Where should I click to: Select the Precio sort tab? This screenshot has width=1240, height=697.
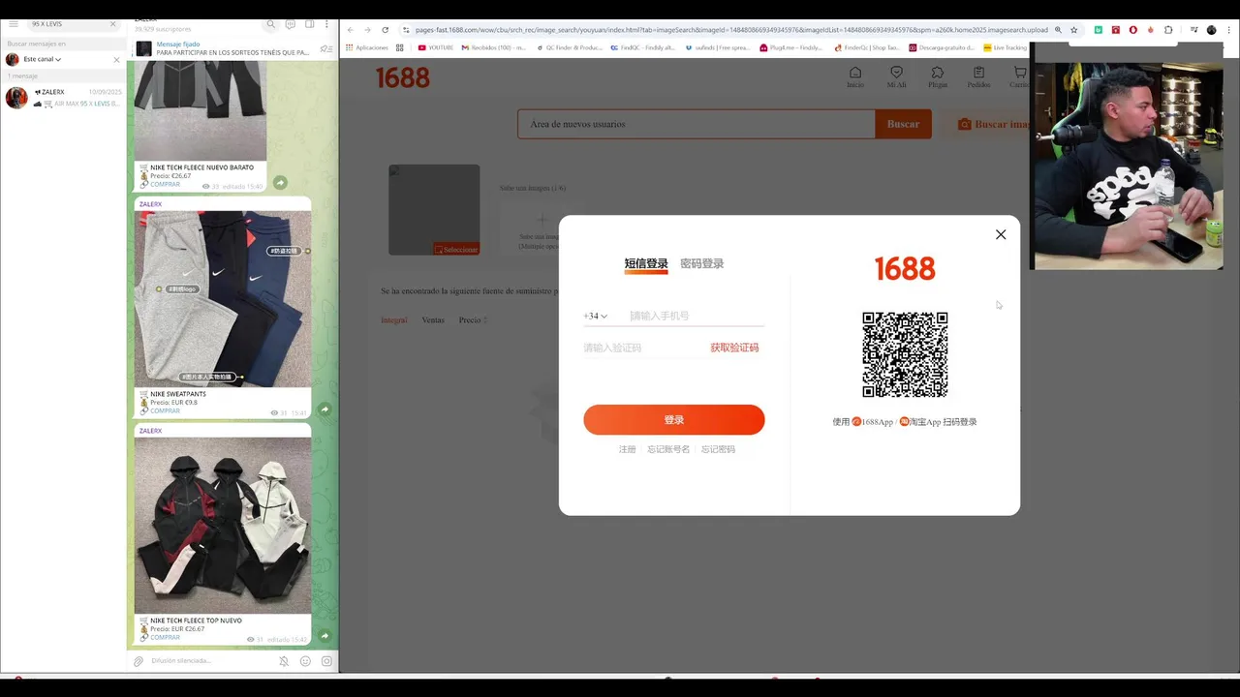[473, 319]
